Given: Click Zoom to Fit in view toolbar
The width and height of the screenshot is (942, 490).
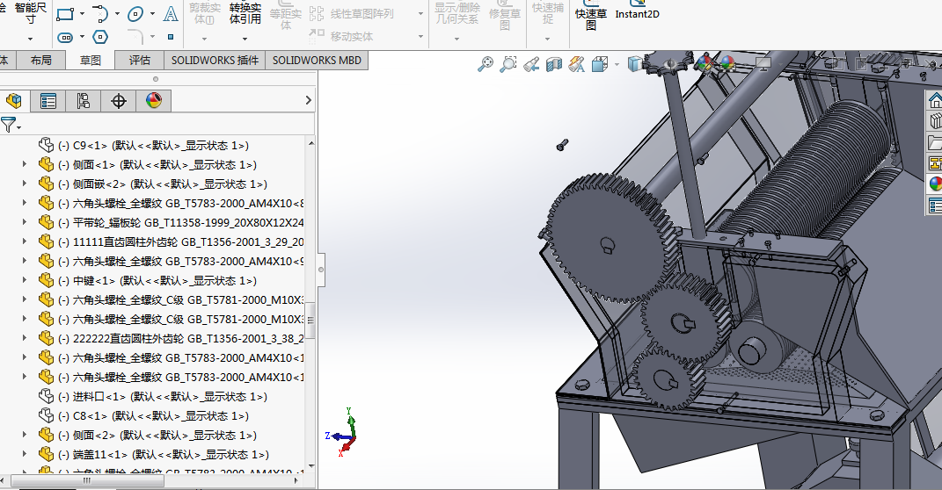Looking at the screenshot, I should click(x=485, y=64).
